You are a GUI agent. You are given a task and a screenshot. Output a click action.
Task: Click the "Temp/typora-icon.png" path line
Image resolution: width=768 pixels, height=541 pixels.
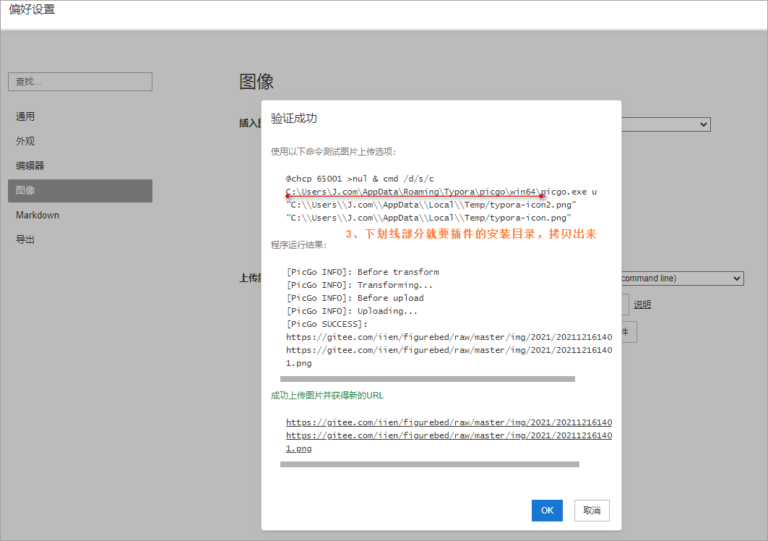[x=428, y=218]
